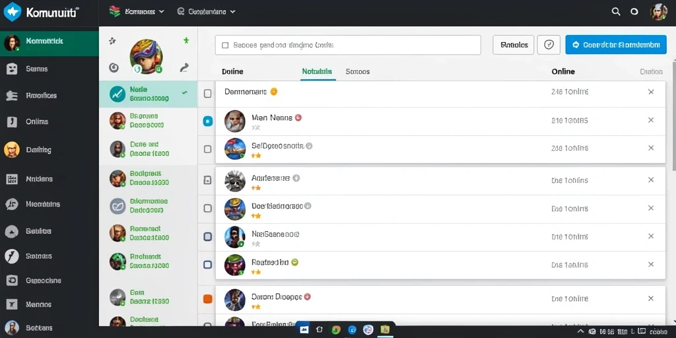
Task: Remove the Auirlerease row with its X
Action: (x=651, y=180)
